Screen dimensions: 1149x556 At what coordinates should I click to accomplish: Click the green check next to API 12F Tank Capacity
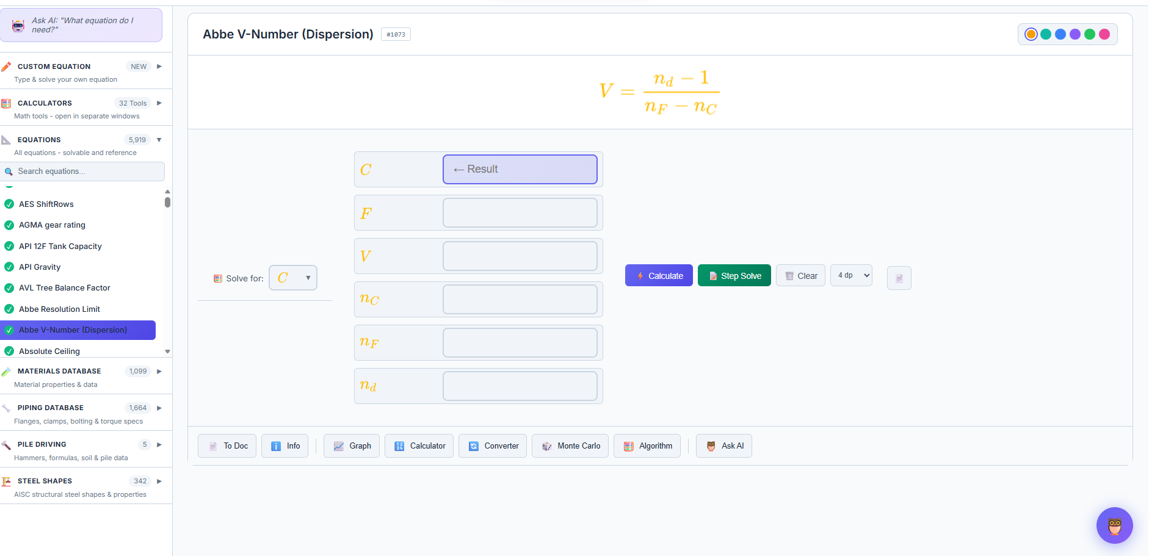click(9, 246)
